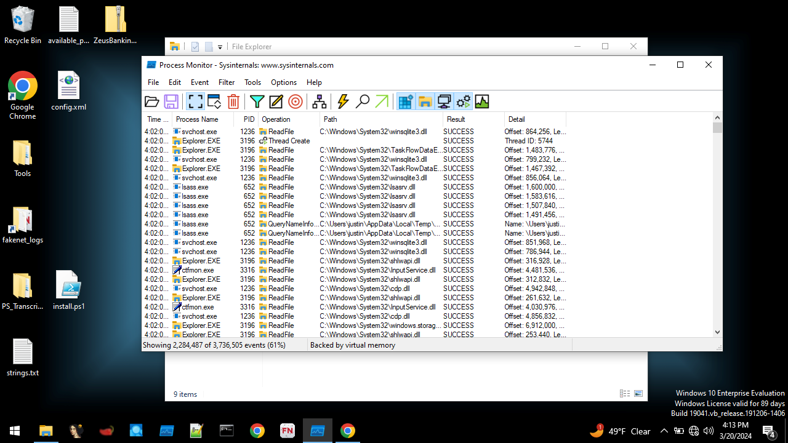Viewport: 788px width, 443px height.
Task: Toggle showing network activity
Action: 444,102
